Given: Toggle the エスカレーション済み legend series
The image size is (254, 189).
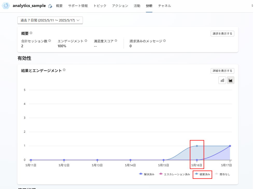Looking at the screenshot, I should 174,174.
